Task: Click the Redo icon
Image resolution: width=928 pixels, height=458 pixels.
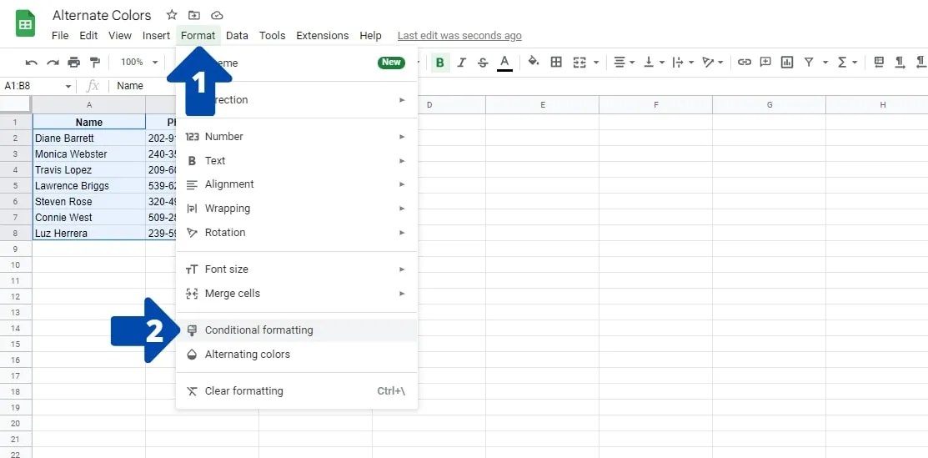Action: click(53, 63)
